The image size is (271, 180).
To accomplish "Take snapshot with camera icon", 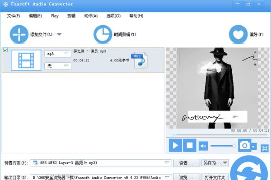I will coord(244,145).
